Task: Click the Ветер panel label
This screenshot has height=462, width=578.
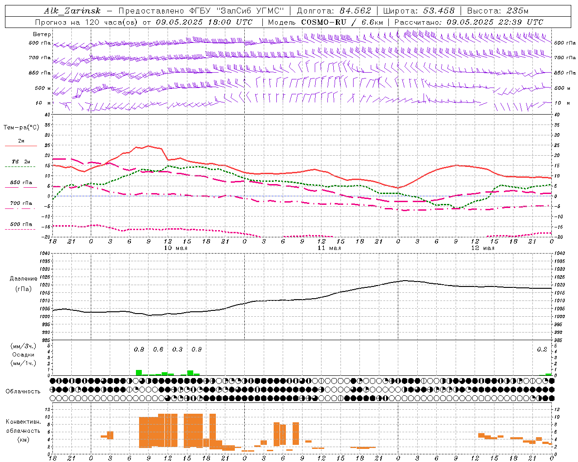Action: (x=42, y=34)
